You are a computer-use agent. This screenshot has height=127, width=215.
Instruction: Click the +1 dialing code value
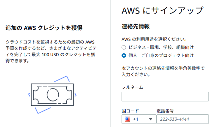coord(136,119)
